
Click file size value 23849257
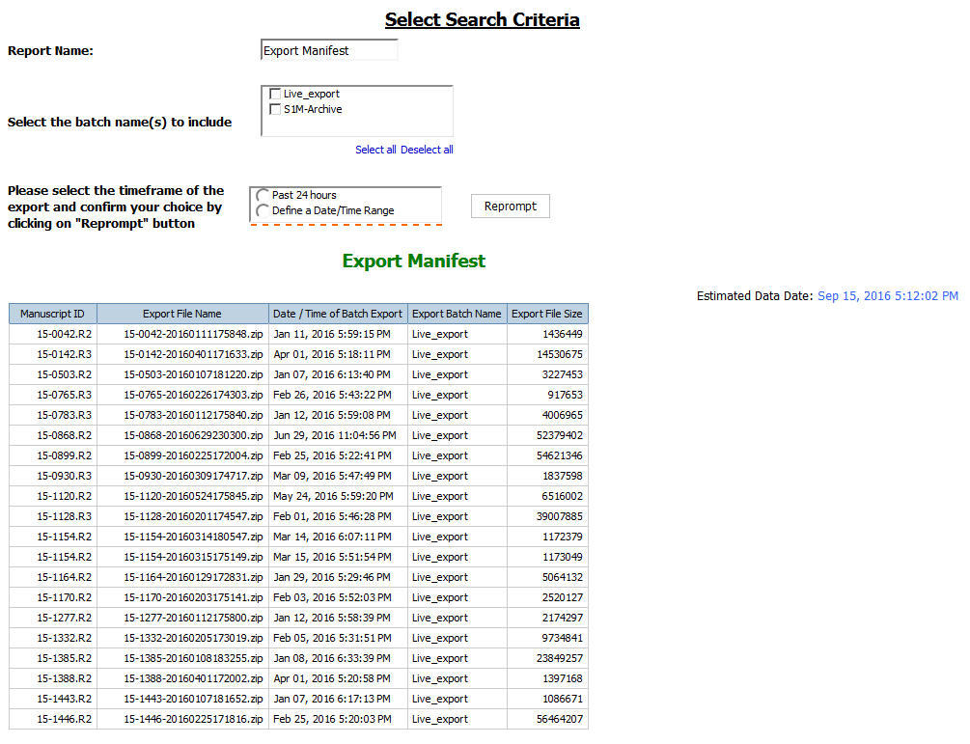[x=560, y=659]
